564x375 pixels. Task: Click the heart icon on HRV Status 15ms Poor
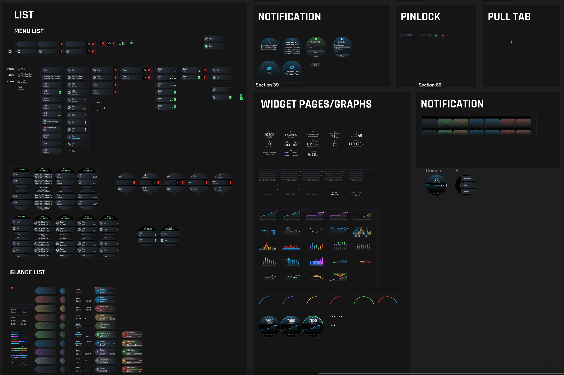124,334
